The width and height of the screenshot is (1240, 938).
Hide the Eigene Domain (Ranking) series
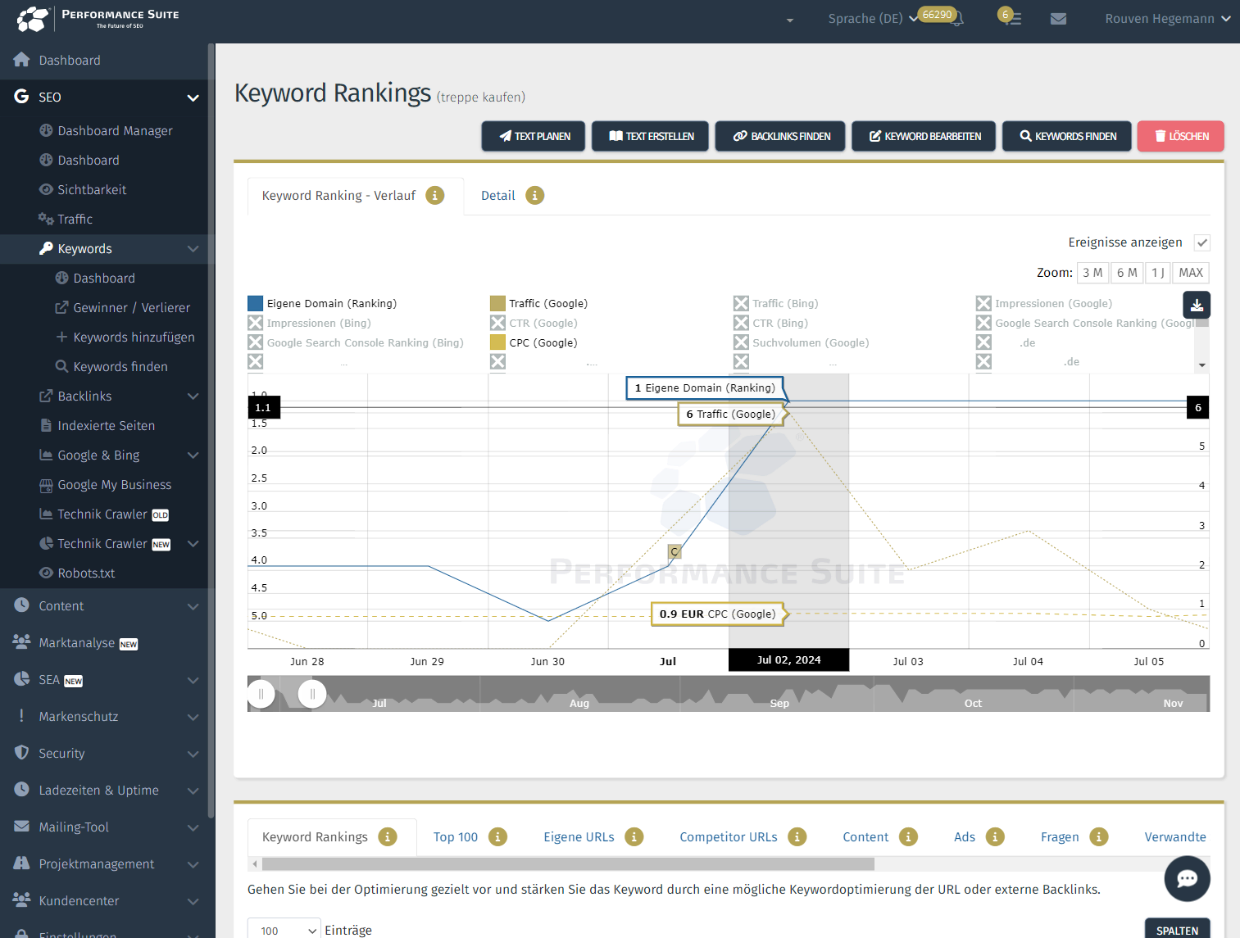point(256,304)
